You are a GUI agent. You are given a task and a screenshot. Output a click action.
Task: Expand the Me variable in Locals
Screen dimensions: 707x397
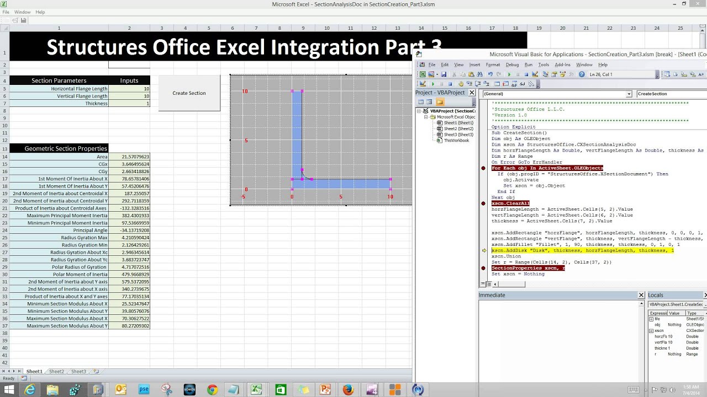tap(651, 319)
